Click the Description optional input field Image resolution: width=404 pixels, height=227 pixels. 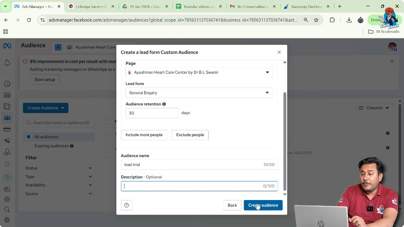[x=199, y=186]
